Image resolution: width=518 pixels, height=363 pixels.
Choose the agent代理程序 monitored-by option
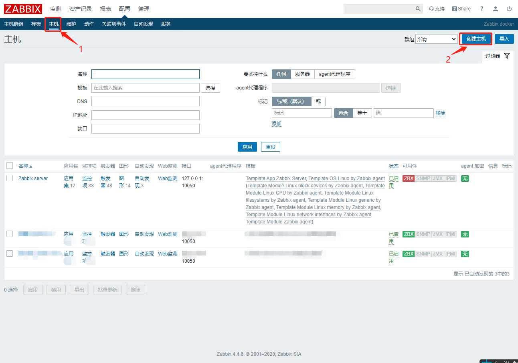pyautogui.click(x=335, y=74)
